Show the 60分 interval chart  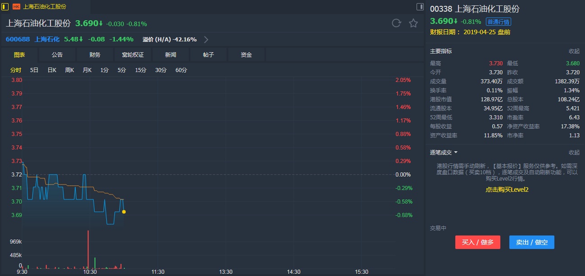[181, 70]
